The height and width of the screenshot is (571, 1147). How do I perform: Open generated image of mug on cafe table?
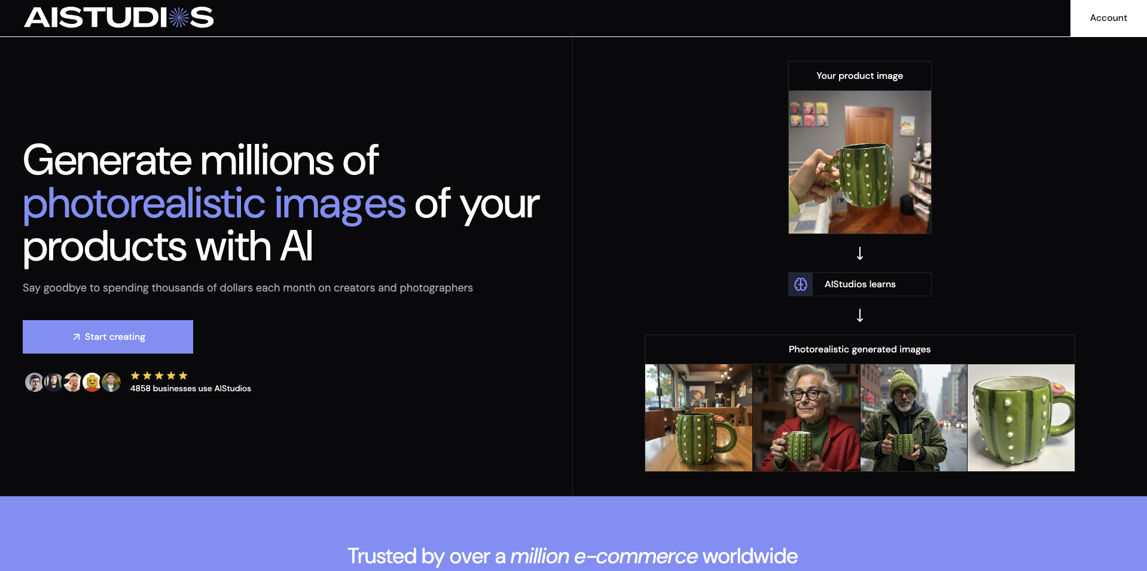point(698,418)
